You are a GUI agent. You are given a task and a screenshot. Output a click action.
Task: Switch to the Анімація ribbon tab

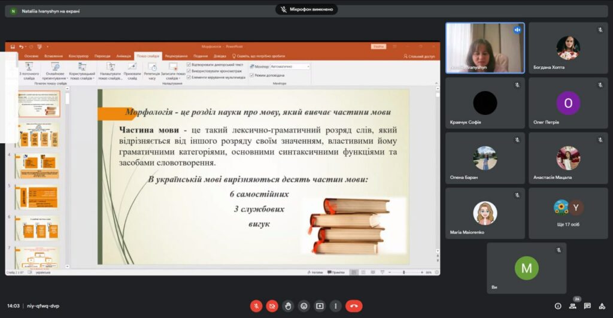click(123, 56)
